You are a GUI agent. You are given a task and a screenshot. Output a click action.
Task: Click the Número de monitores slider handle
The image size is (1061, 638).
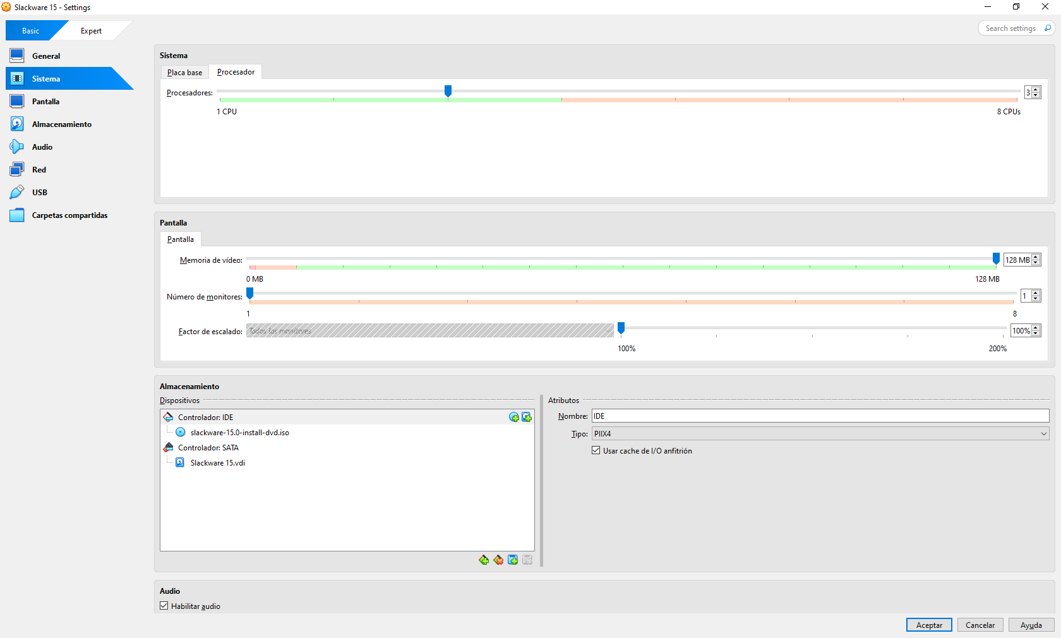(250, 294)
